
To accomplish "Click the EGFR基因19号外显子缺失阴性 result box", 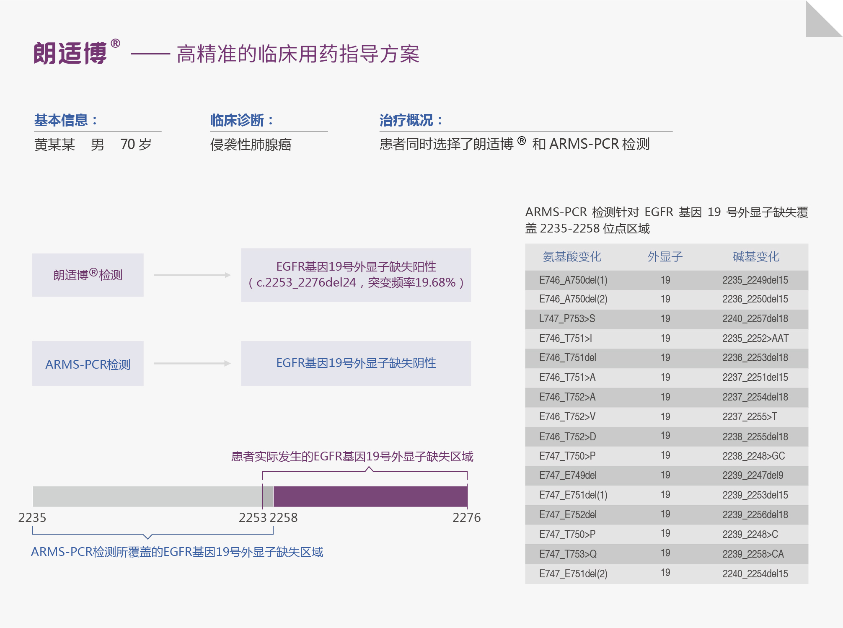I will [356, 363].
